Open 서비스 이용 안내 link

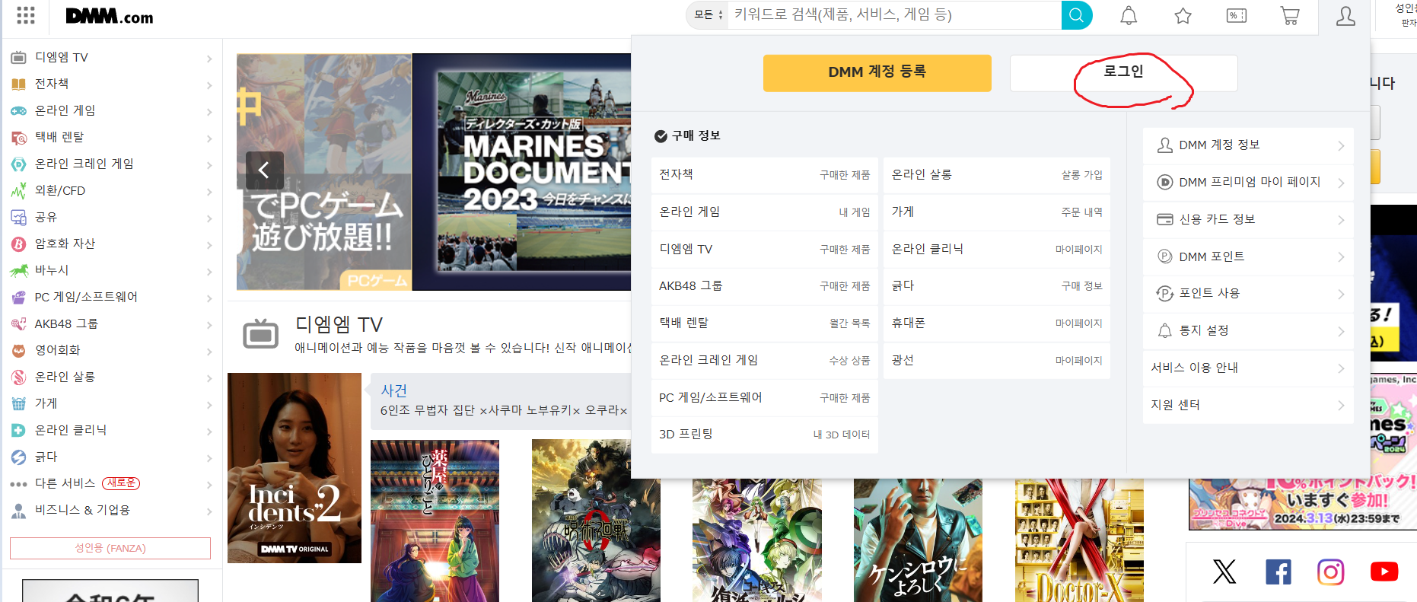click(1248, 368)
